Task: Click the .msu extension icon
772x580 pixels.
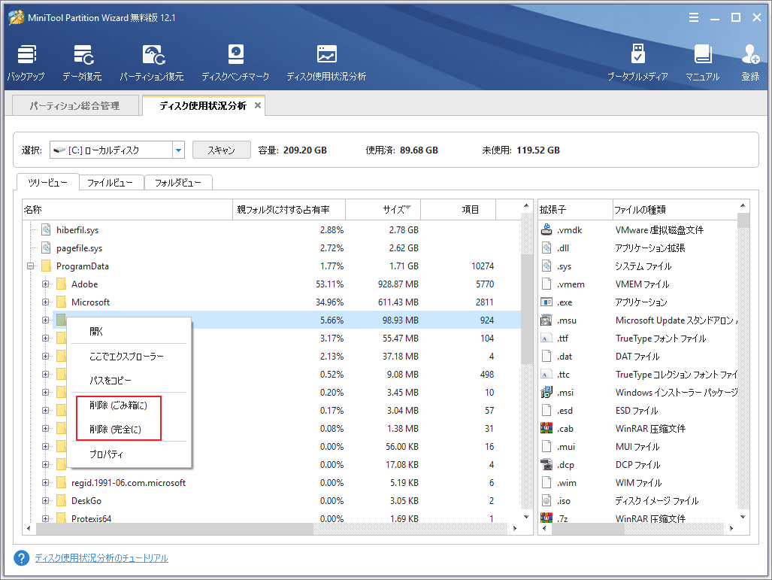Action: (x=546, y=320)
